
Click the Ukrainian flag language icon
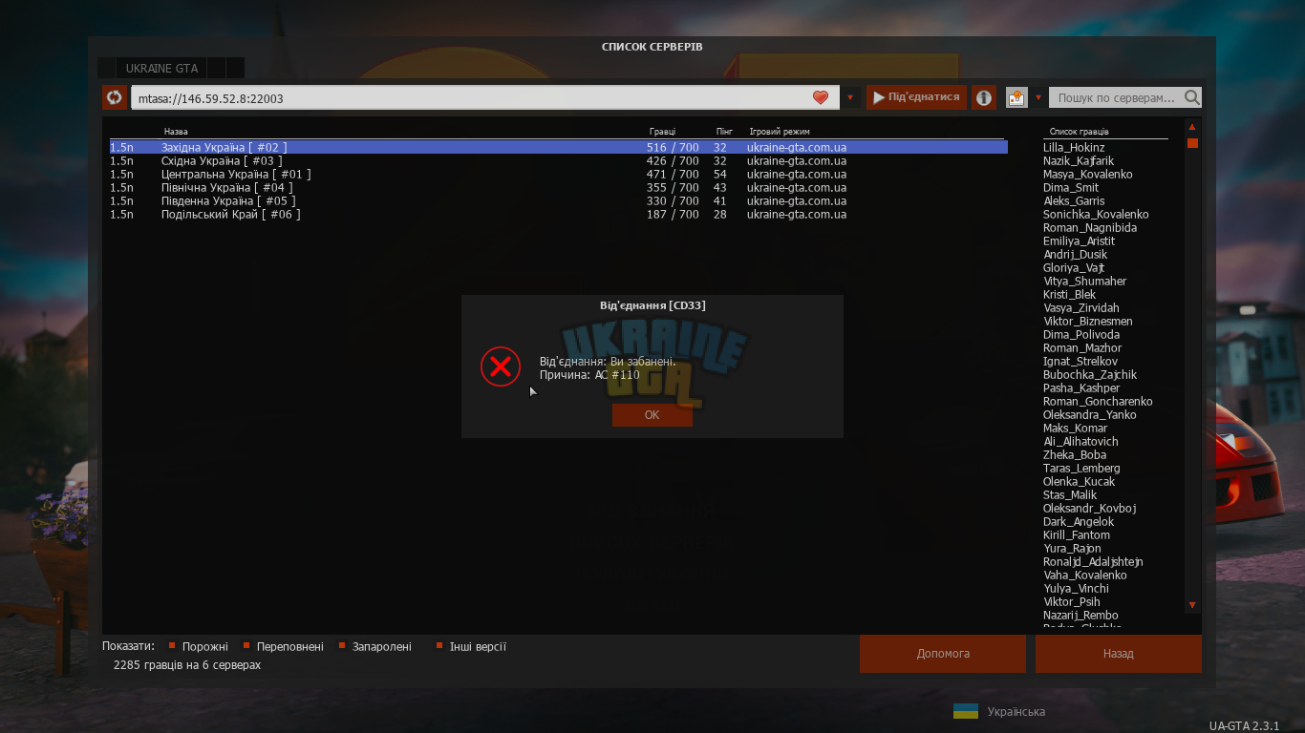pyautogui.click(x=966, y=711)
